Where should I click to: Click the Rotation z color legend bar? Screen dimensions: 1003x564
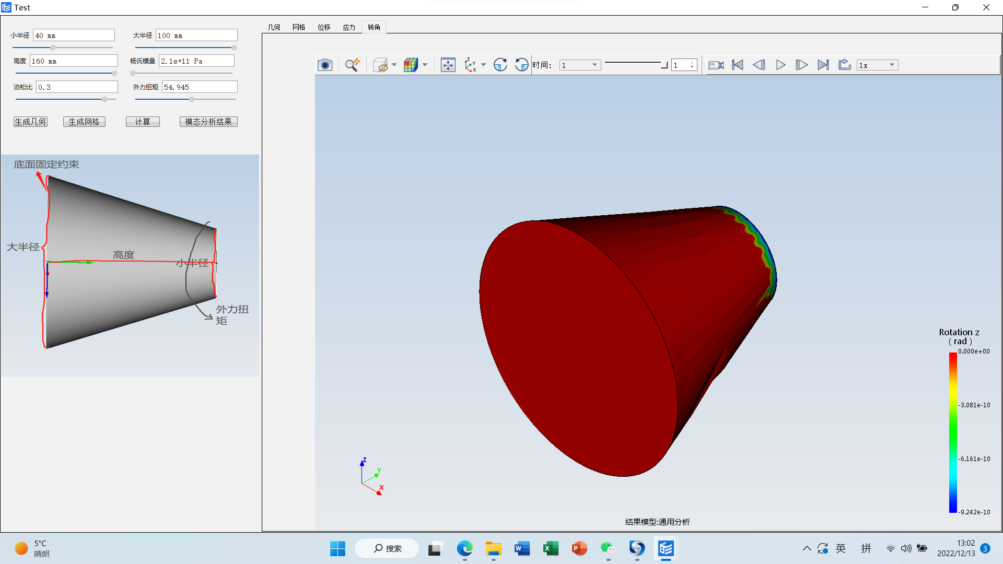pos(953,432)
